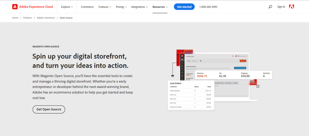Click the red Adobe logo at top right
The height and width of the screenshot is (136, 309).
coord(291,7)
